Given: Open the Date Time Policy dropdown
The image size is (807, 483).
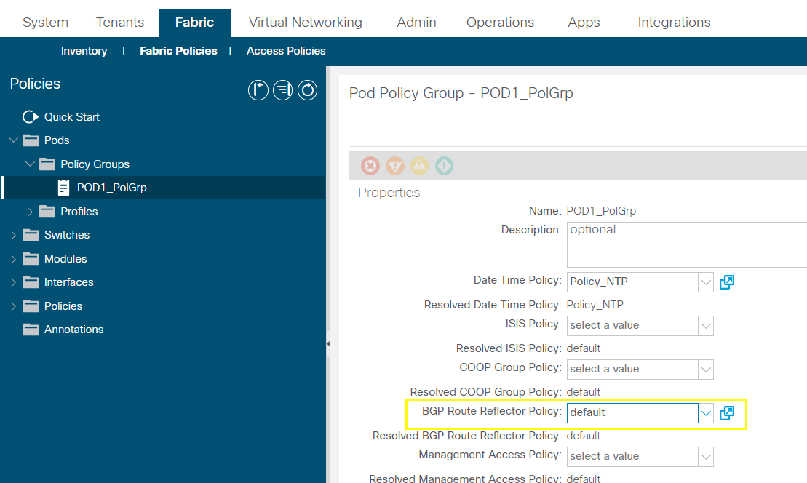Looking at the screenshot, I should point(706,282).
